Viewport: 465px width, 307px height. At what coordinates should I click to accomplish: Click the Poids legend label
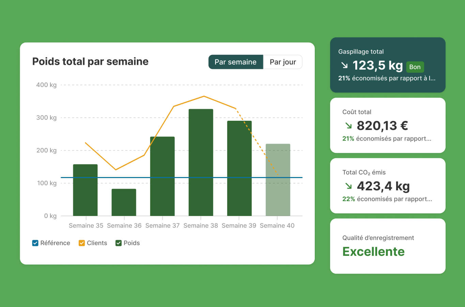pyautogui.click(x=132, y=243)
